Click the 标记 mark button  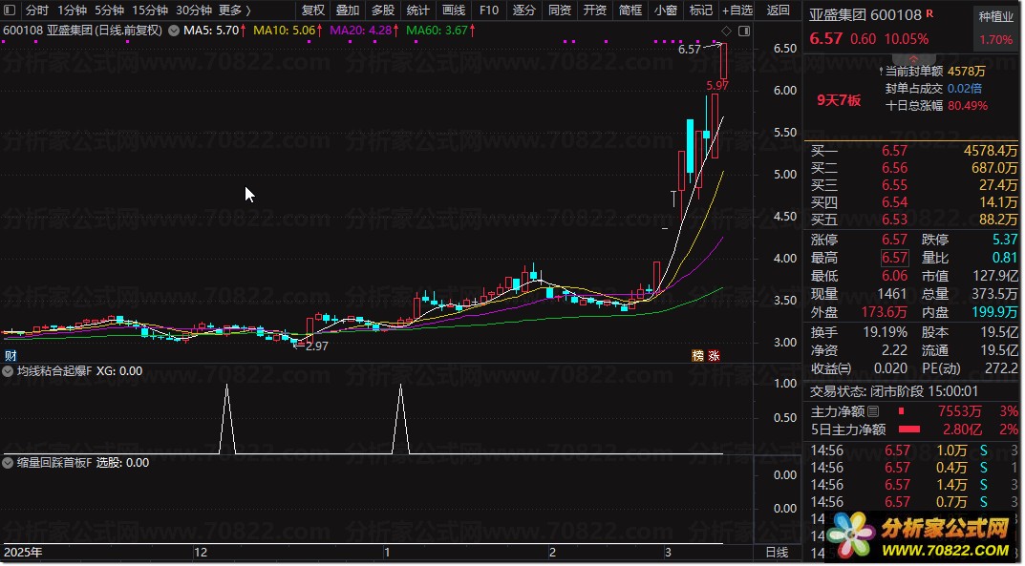(x=701, y=10)
